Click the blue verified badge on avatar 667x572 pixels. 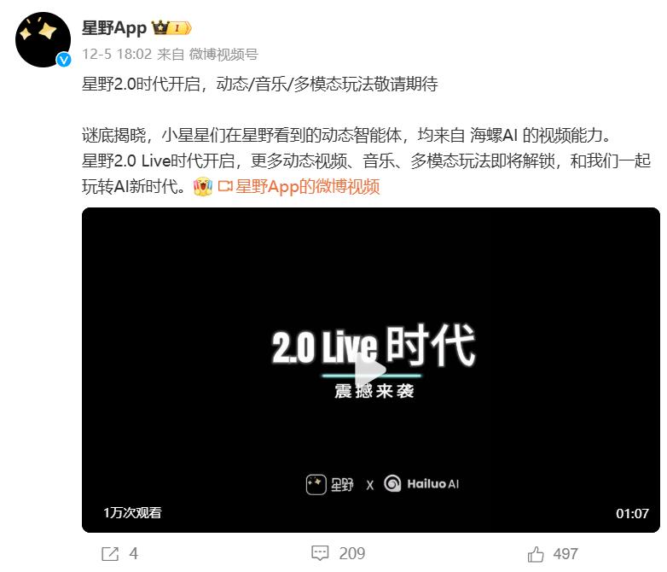click(x=64, y=60)
